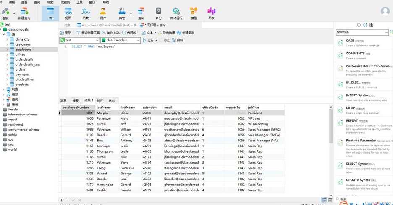Click the 模型 (Model) toolbar icon
The width and height of the screenshot is (393, 205).
pyautogui.click(x=194, y=13)
